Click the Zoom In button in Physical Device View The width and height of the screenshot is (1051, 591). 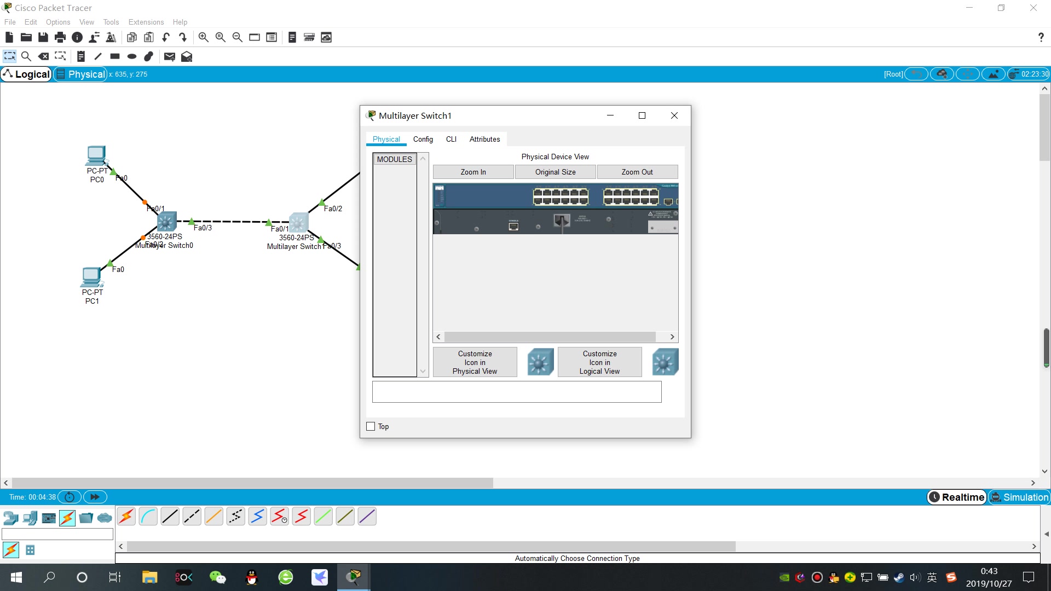coord(473,172)
